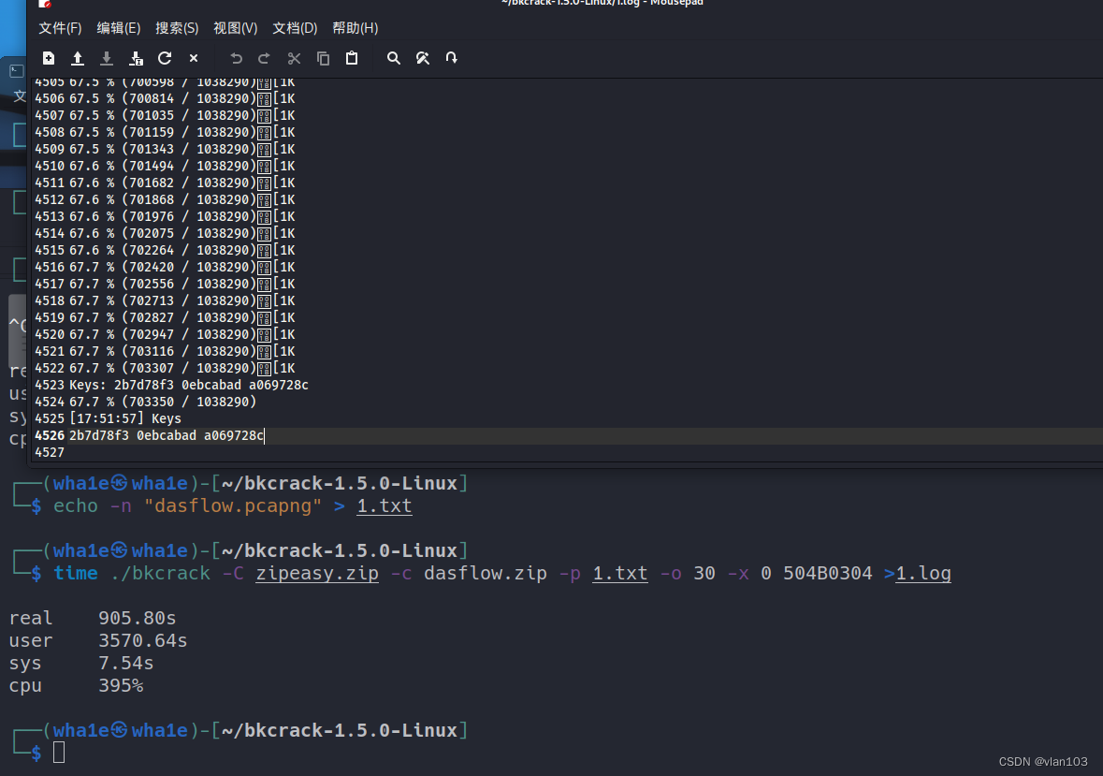Reload the document from disk
1103x776 pixels.
tap(165, 58)
